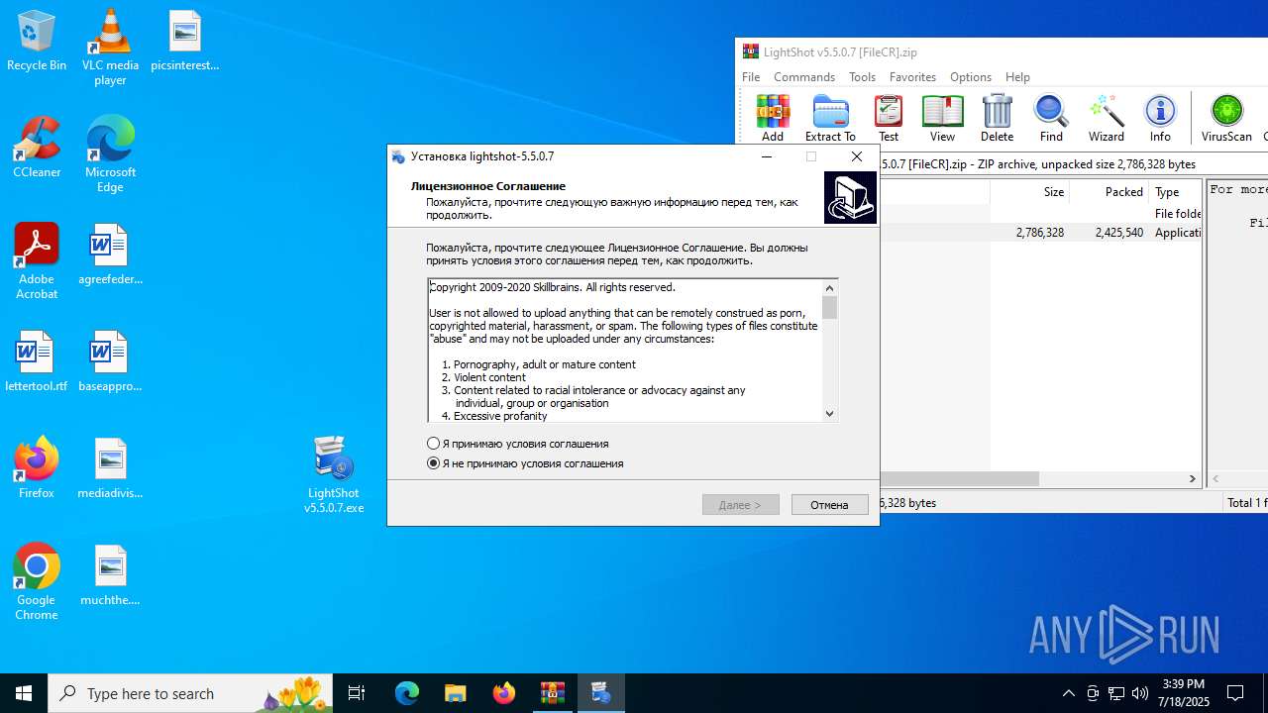1268x713 pixels.
Task: Open File Explorer from the taskbar
Action: tap(456, 693)
